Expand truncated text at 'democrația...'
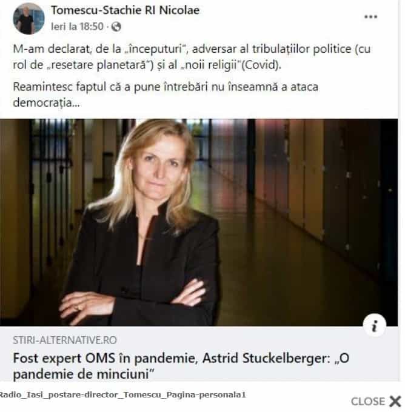The image size is (405, 412). 46,103
